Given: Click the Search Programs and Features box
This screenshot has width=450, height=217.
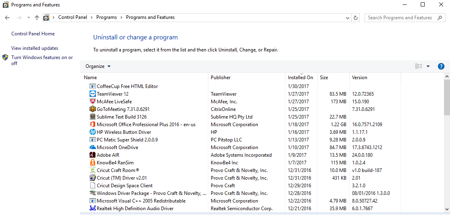Looking at the screenshot, I should point(401,18).
